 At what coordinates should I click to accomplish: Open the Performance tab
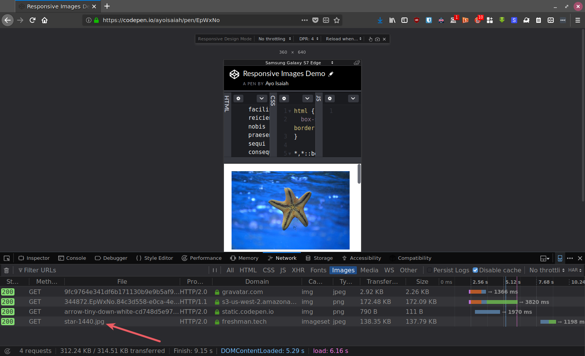click(201, 258)
